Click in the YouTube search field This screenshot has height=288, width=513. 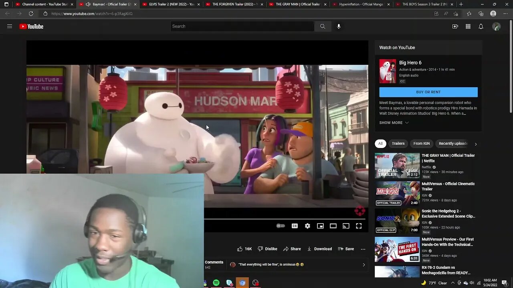click(x=242, y=26)
